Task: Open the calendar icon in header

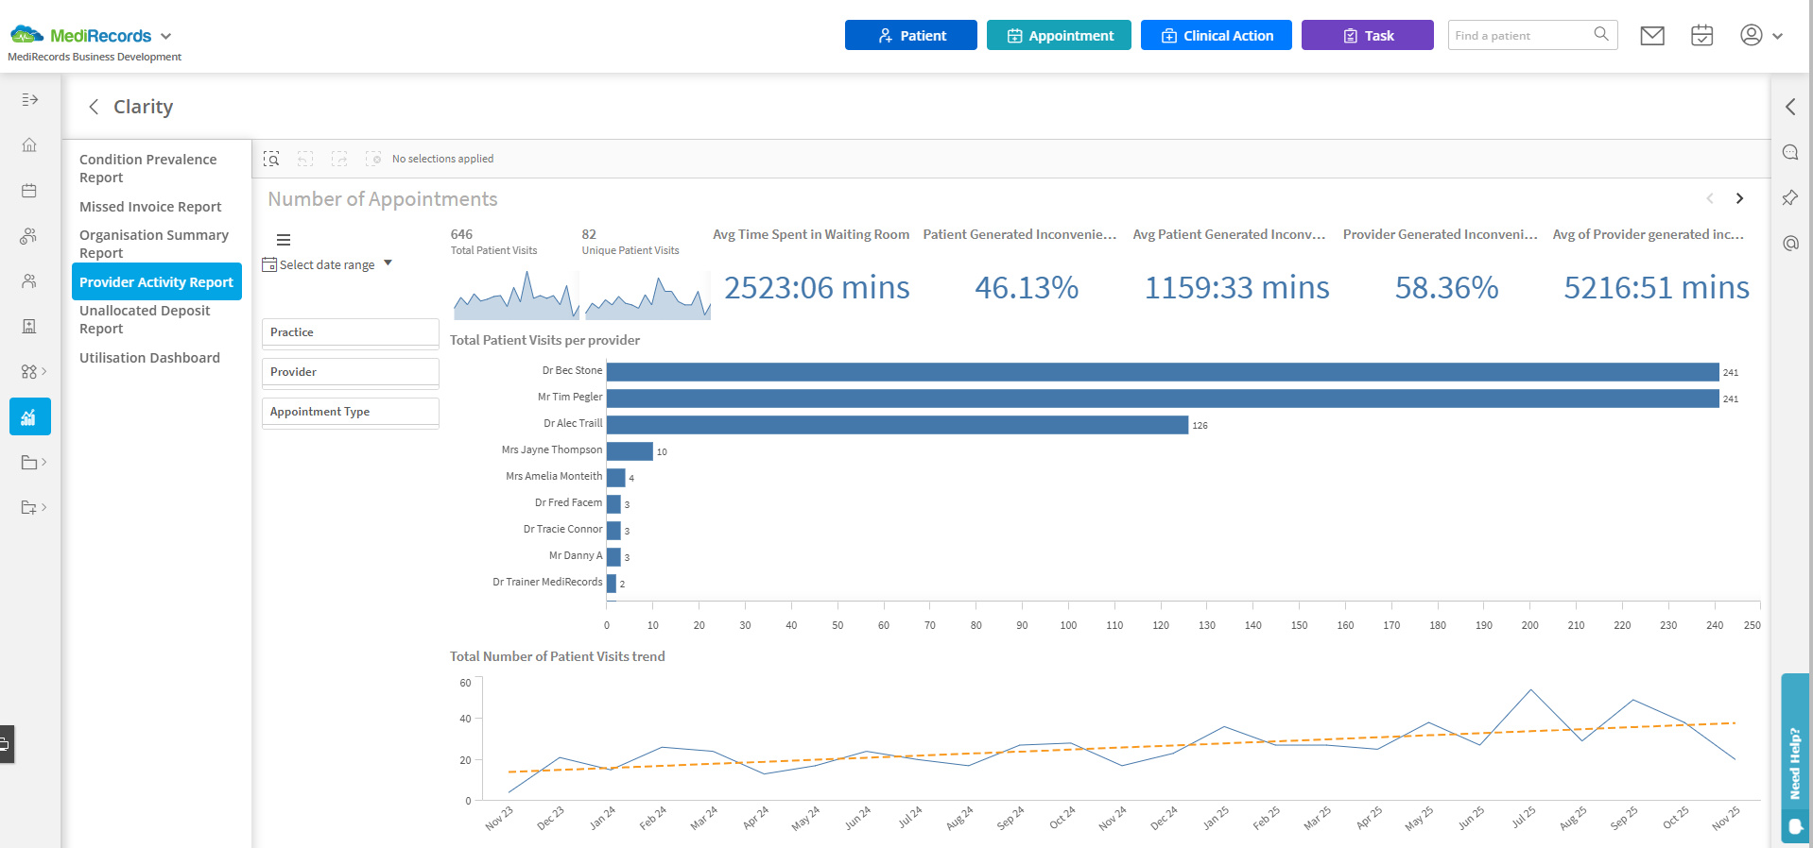Action: [1701, 36]
